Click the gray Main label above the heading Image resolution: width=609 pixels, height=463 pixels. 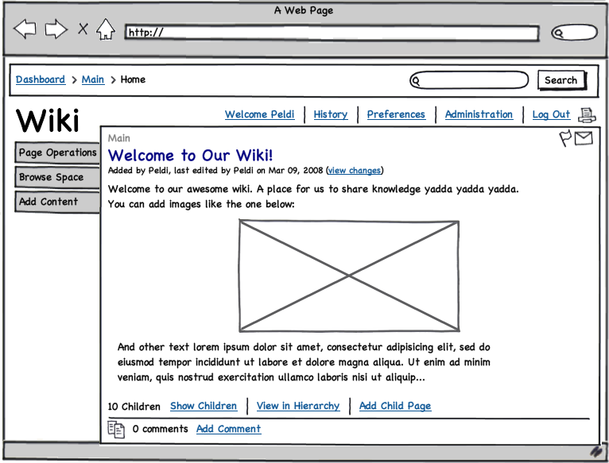(x=118, y=138)
